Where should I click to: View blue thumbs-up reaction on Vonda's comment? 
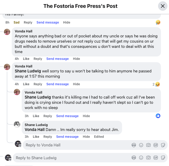pos(158,116)
